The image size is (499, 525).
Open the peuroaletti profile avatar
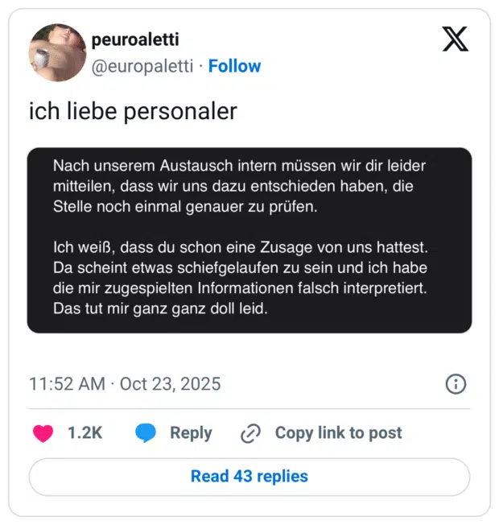point(57,52)
